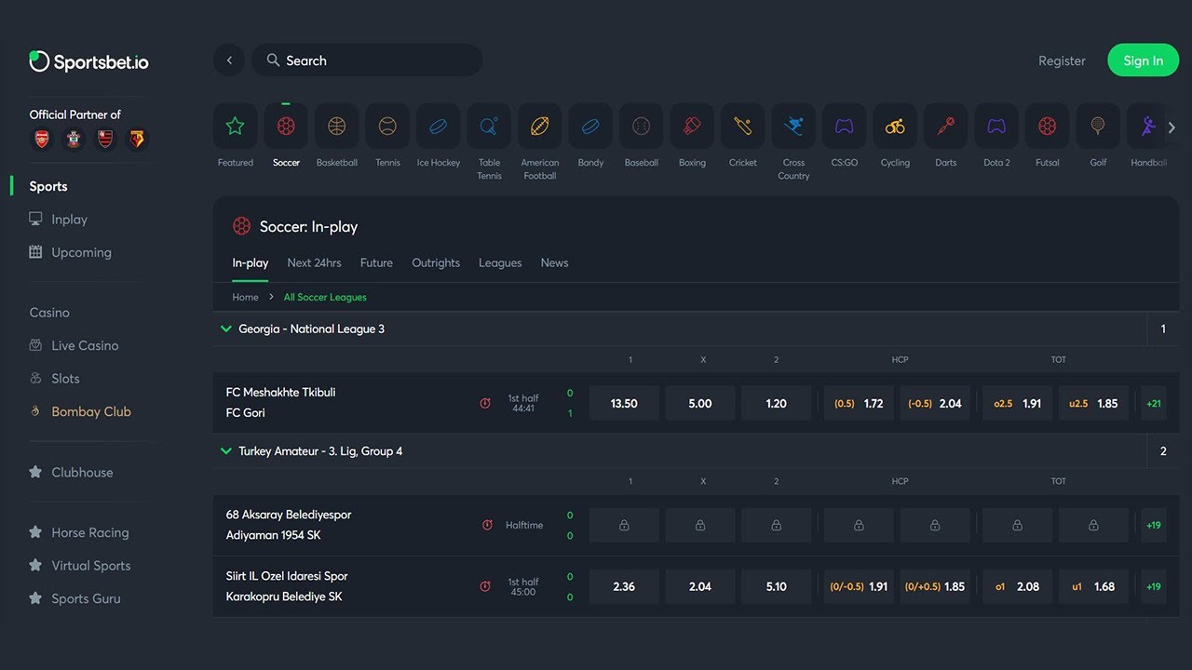
Task: Switch to the Next 24hrs tab
Action: pyautogui.click(x=314, y=263)
